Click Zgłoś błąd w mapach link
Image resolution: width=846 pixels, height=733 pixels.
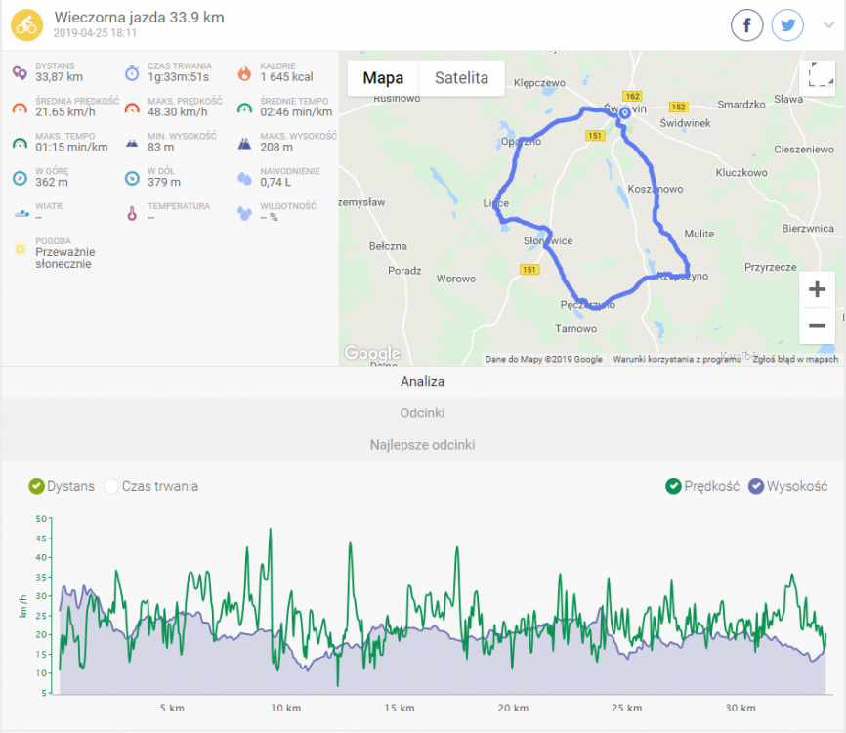(x=795, y=359)
